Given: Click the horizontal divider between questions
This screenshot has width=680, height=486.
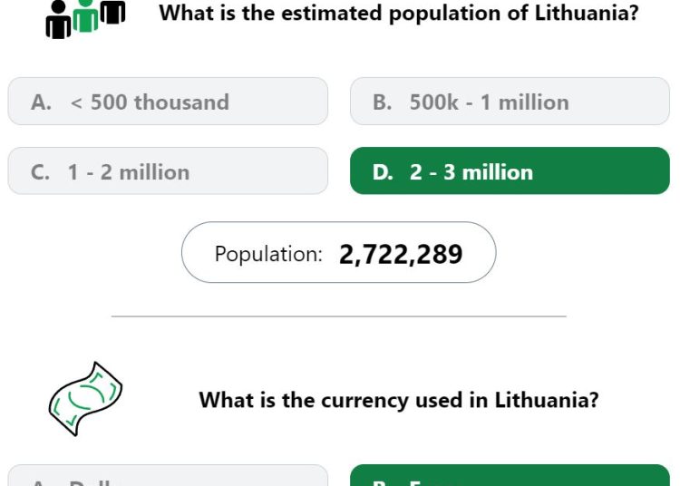Looking at the screenshot, I should pos(339,316).
